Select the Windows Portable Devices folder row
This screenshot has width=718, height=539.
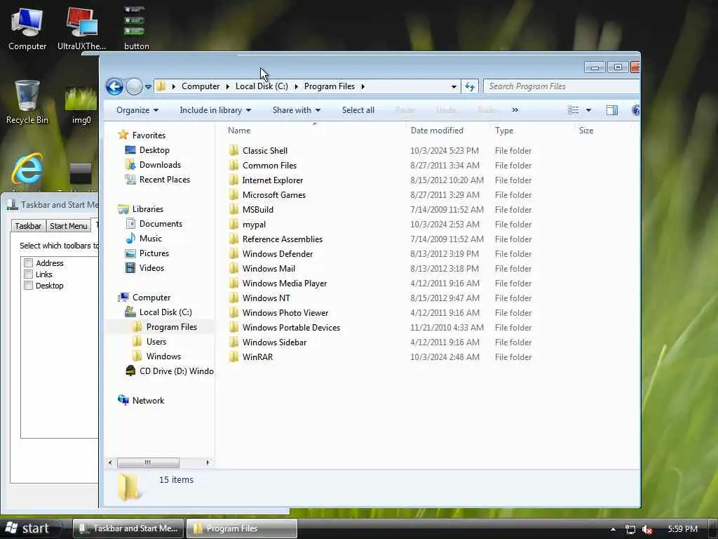(380, 327)
